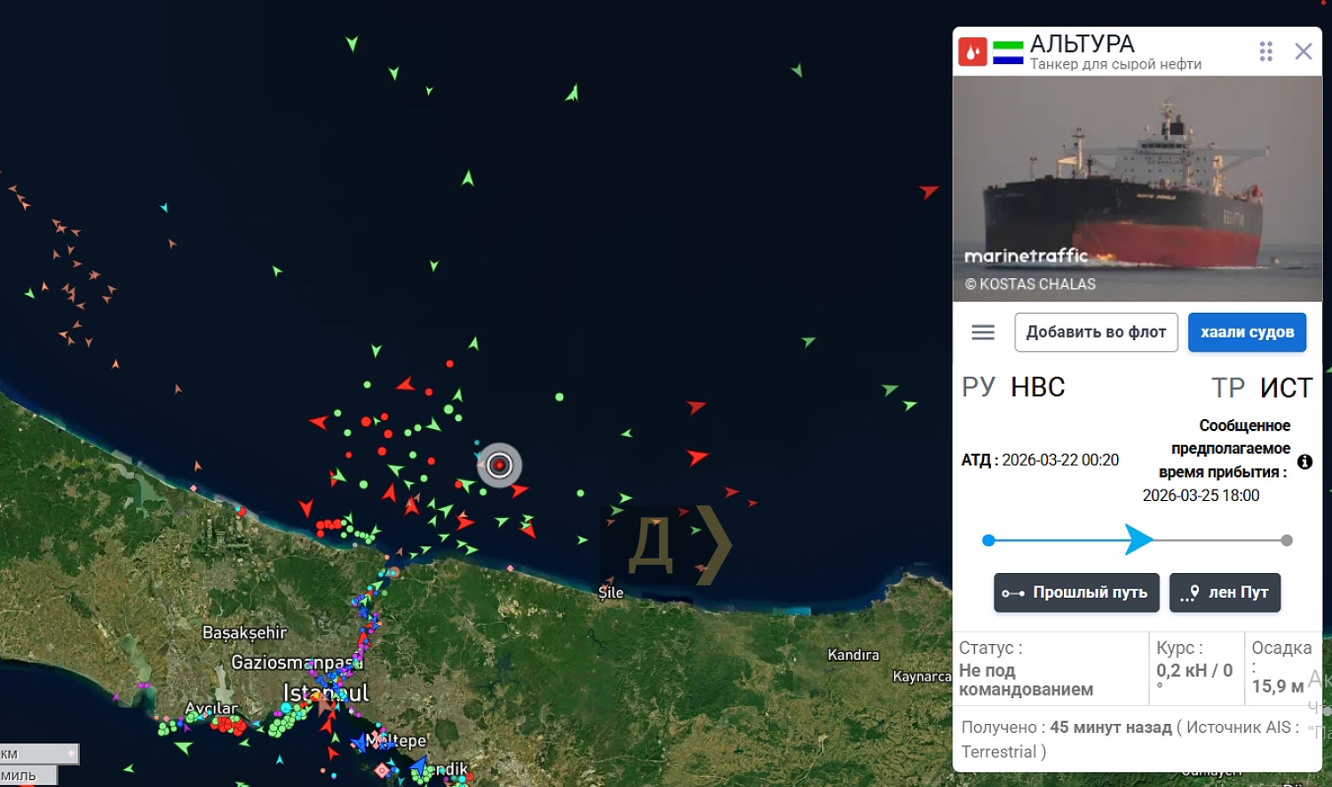This screenshot has width=1332, height=787.
Task: Click the red crude oil tanker type icon
Action: 972,52
